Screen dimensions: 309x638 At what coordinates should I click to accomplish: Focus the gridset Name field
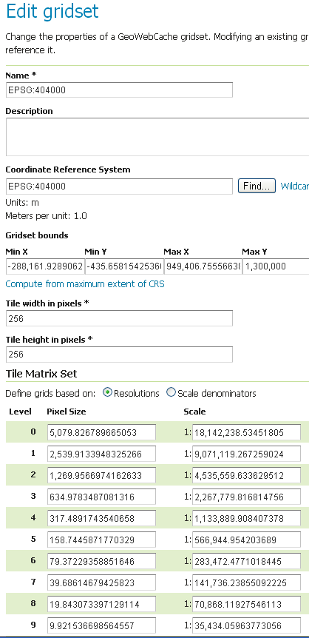119,90
